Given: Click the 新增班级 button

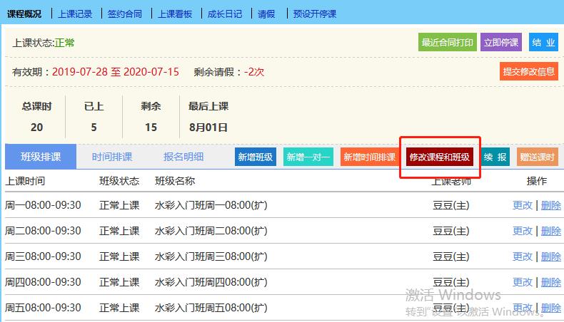Looking at the screenshot, I should (256, 157).
